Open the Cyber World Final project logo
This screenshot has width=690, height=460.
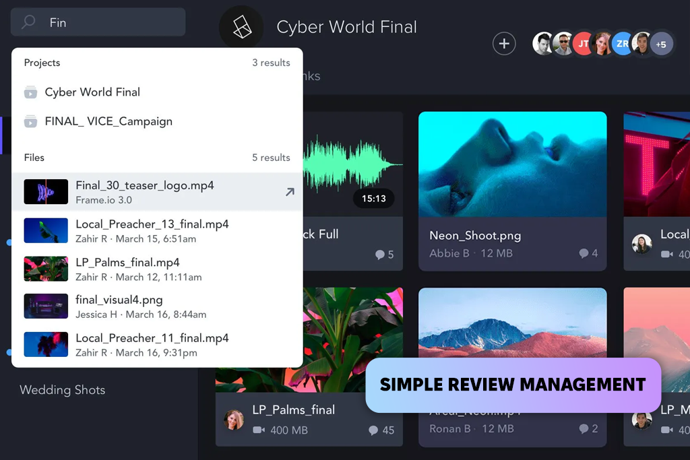pos(241,27)
